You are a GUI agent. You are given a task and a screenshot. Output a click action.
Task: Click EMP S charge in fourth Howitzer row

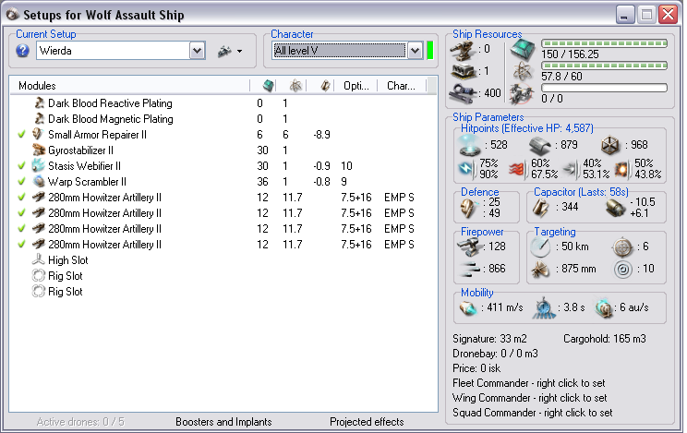pyautogui.click(x=399, y=245)
